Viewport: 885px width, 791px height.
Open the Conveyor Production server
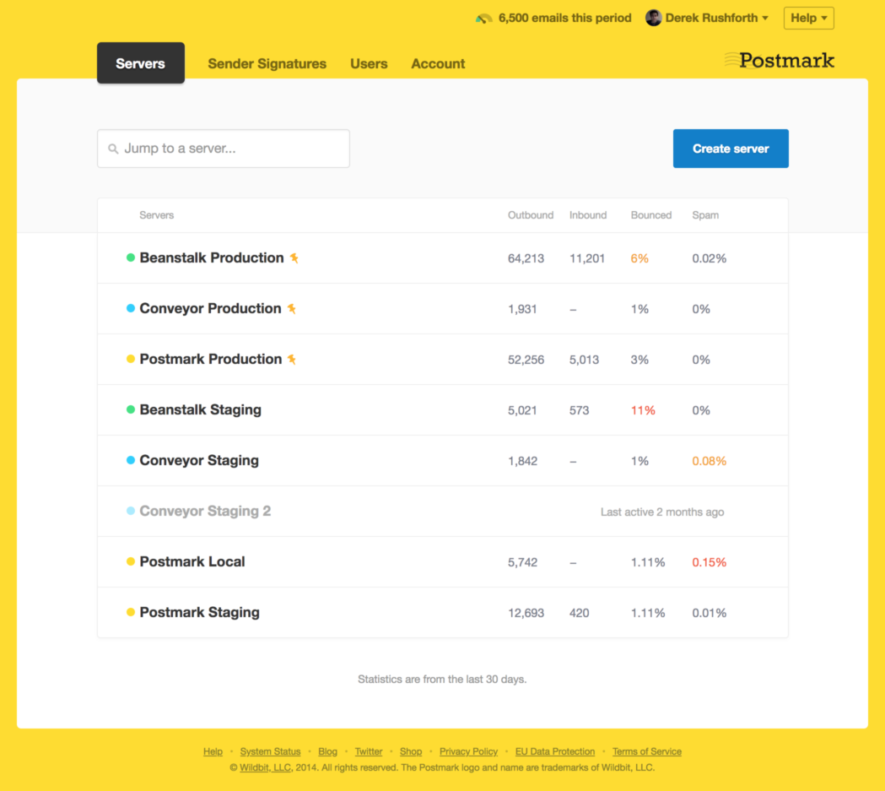pos(211,308)
